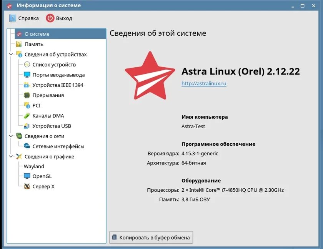Click the Устройства USB icon
The width and height of the screenshot is (323, 249).
coord(27,126)
